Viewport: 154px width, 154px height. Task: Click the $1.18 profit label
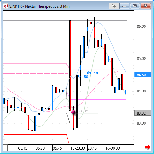[x=93, y=73]
